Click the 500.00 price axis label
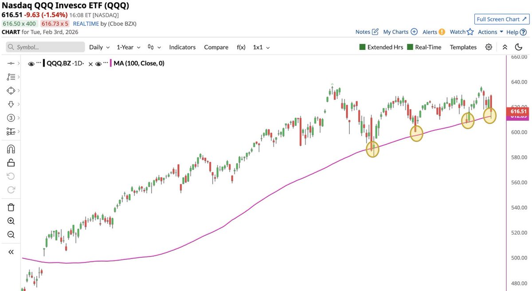The image size is (532, 291). (519, 258)
